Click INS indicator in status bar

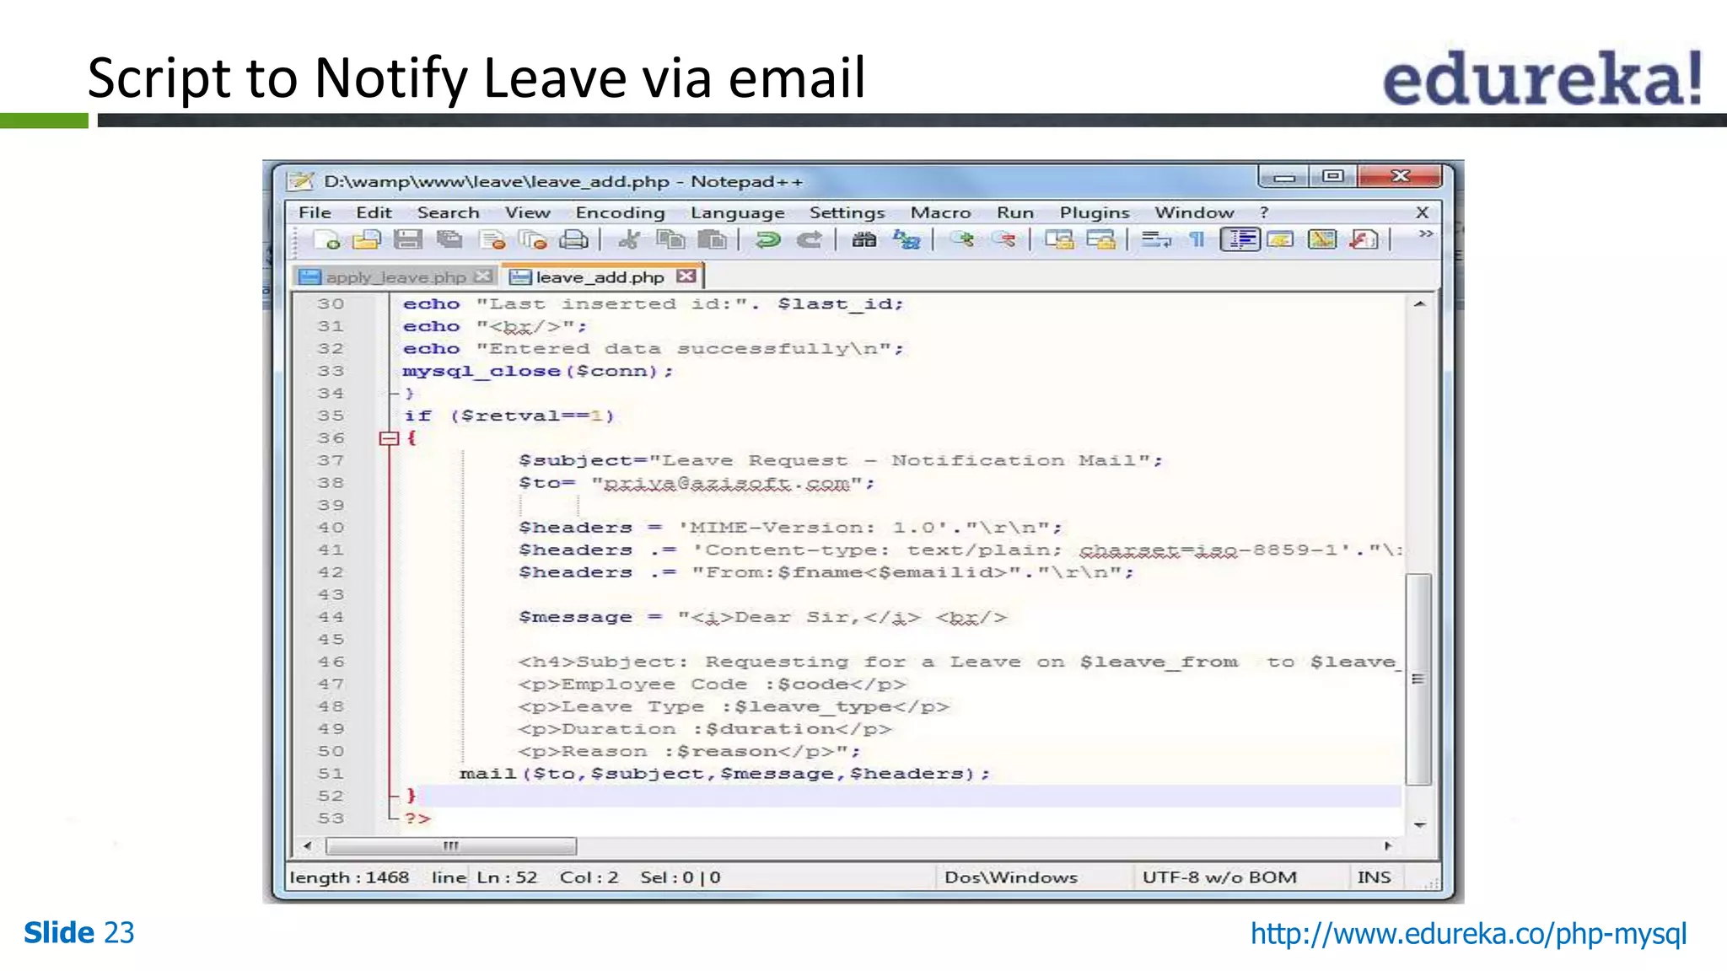(1374, 877)
